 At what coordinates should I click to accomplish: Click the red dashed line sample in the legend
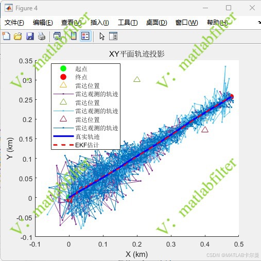63,145
